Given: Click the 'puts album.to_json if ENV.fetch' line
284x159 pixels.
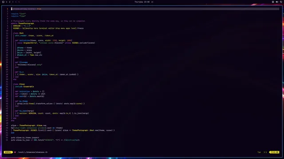Looking at the screenshot, I should 45,140.
